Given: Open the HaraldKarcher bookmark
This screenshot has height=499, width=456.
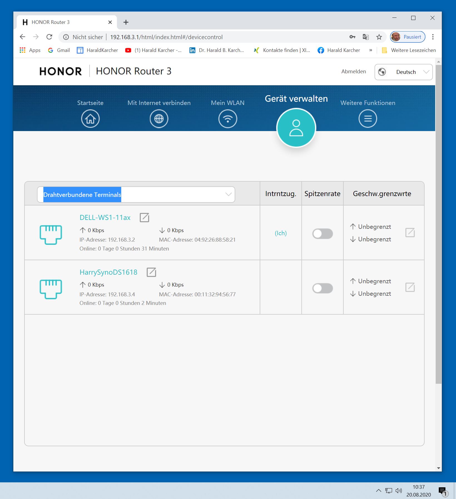Looking at the screenshot, I should 97,50.
